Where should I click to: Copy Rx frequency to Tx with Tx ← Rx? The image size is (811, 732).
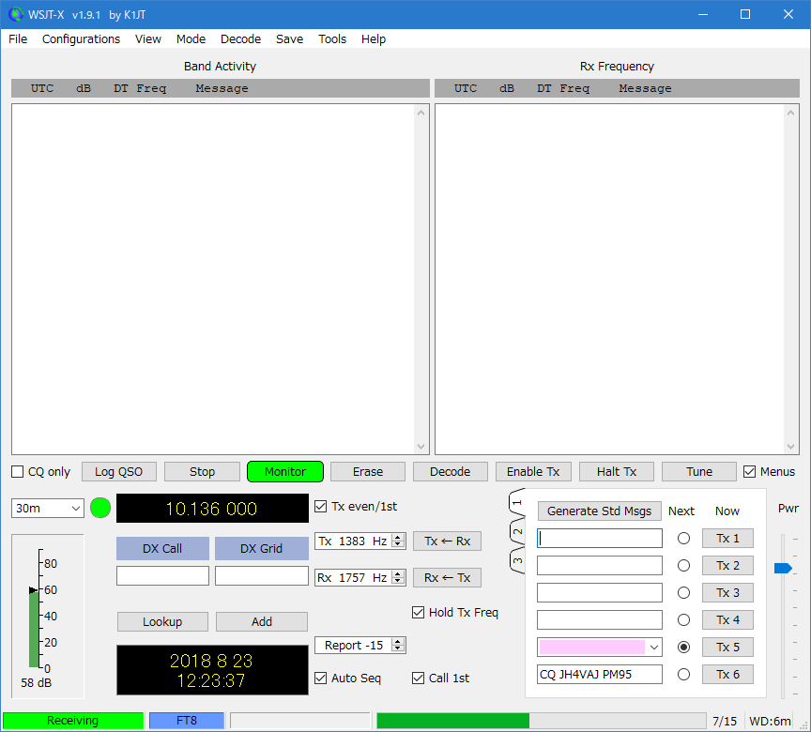click(448, 541)
